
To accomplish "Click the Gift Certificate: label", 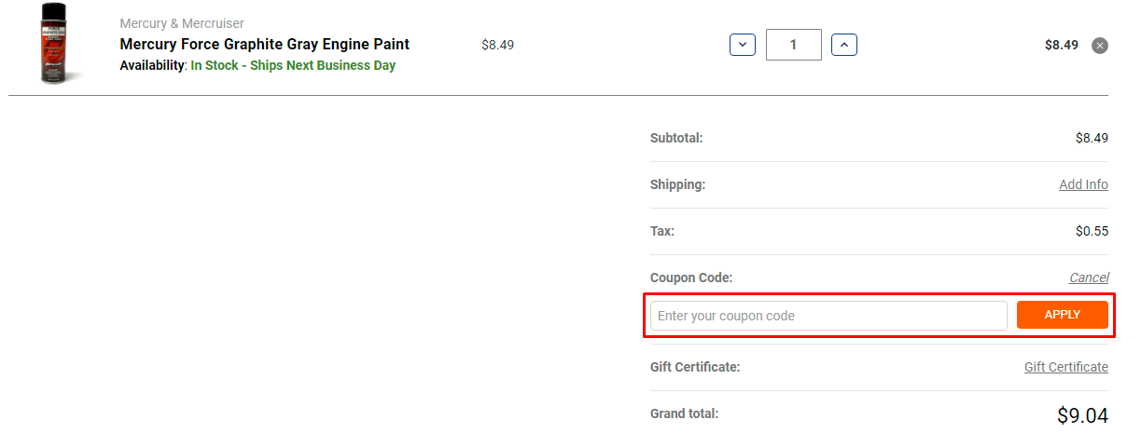I will (695, 367).
